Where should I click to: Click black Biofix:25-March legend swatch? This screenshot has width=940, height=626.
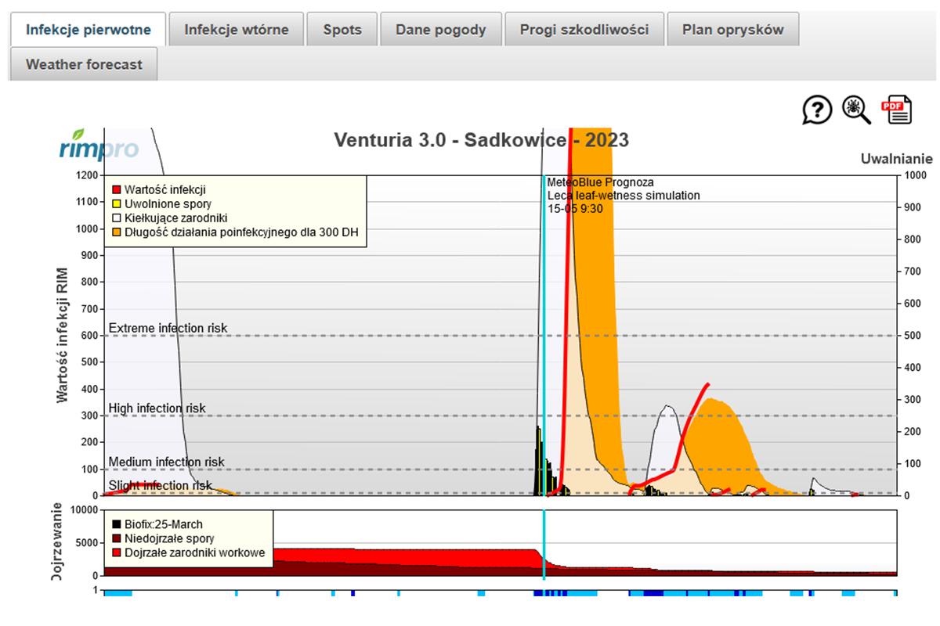tap(116, 524)
